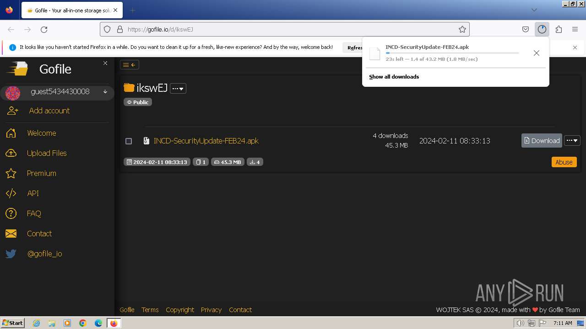Click the cloud upload icon

pos(11,153)
